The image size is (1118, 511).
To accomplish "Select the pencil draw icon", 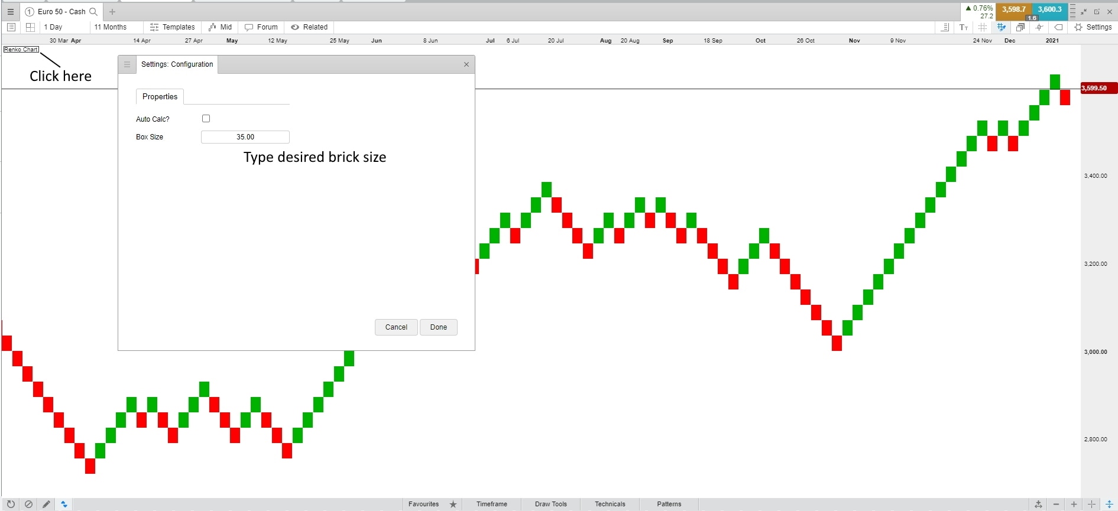I will [x=46, y=505].
